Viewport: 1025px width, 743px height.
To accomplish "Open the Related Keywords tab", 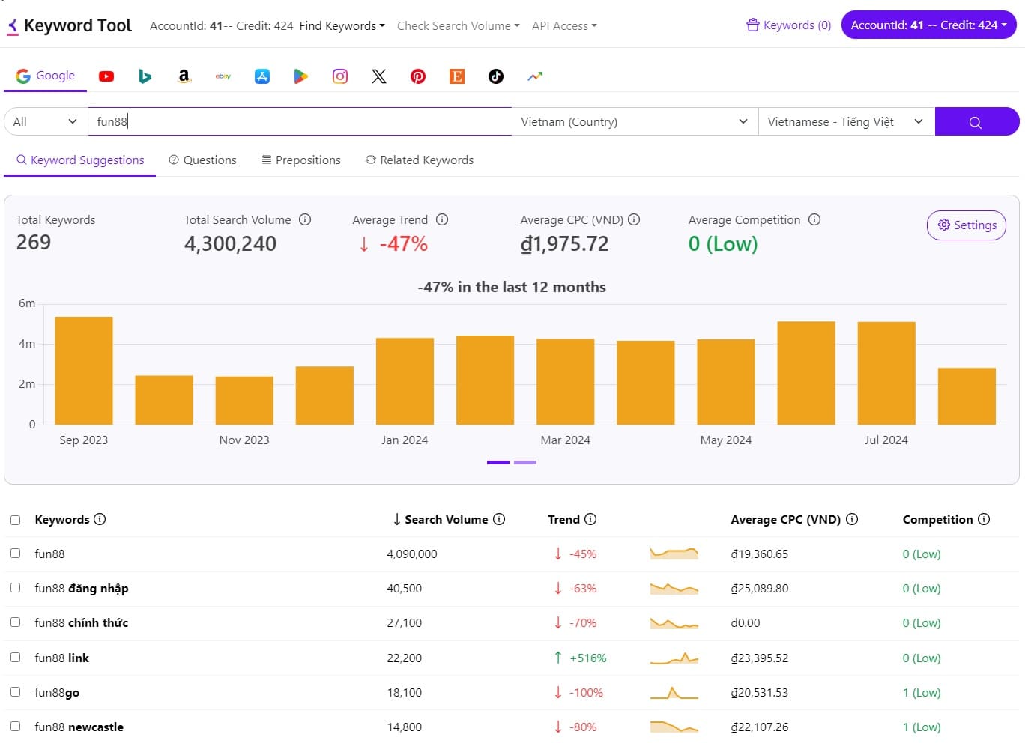I will [419, 160].
